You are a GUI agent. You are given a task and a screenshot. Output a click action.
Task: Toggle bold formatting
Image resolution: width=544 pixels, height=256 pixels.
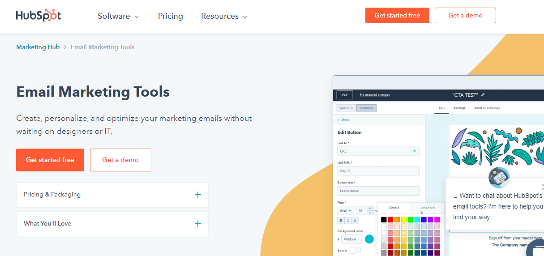pyautogui.click(x=341, y=220)
